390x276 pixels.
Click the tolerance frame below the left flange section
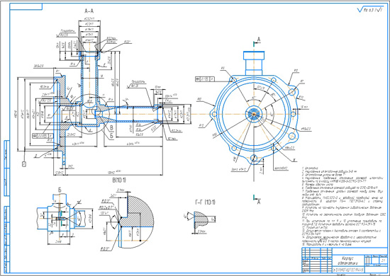tap(43, 136)
